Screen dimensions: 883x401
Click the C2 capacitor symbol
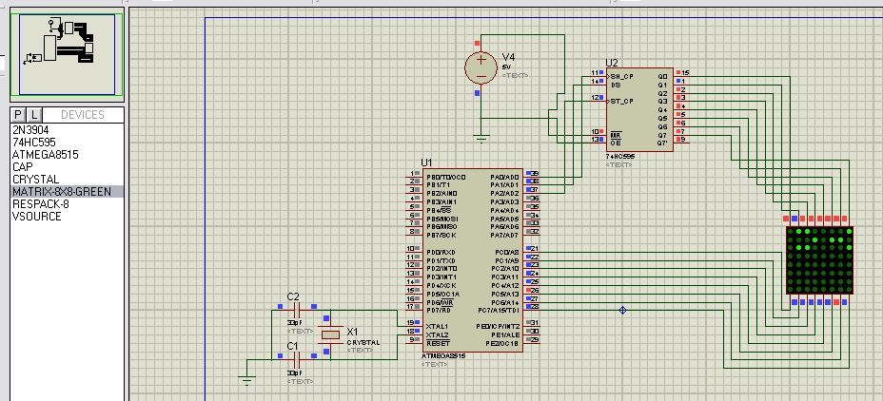(294, 309)
